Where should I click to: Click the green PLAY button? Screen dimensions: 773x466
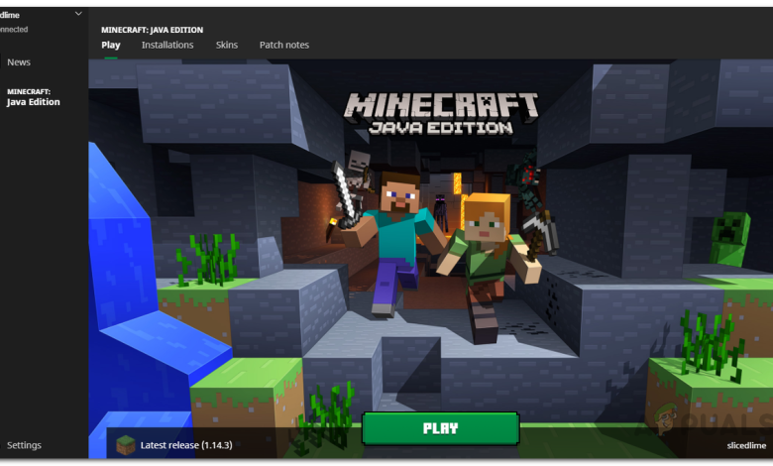point(440,428)
